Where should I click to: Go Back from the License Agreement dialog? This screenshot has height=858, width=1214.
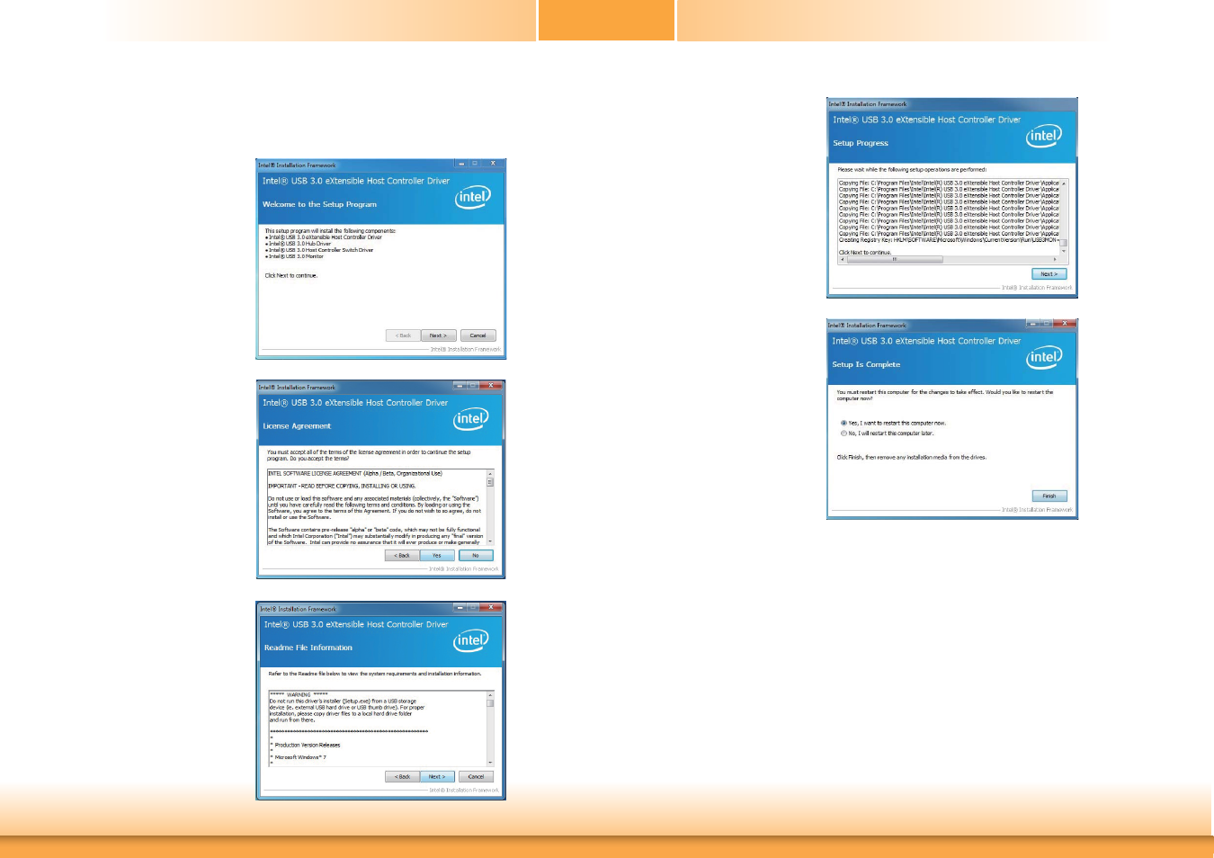point(402,556)
